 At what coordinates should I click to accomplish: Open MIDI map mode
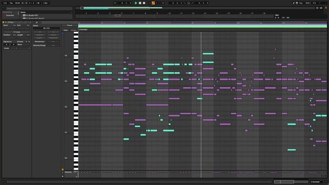pyautogui.click(x=307, y=3)
